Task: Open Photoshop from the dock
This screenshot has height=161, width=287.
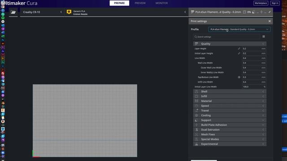Action: click(x=3, y=40)
